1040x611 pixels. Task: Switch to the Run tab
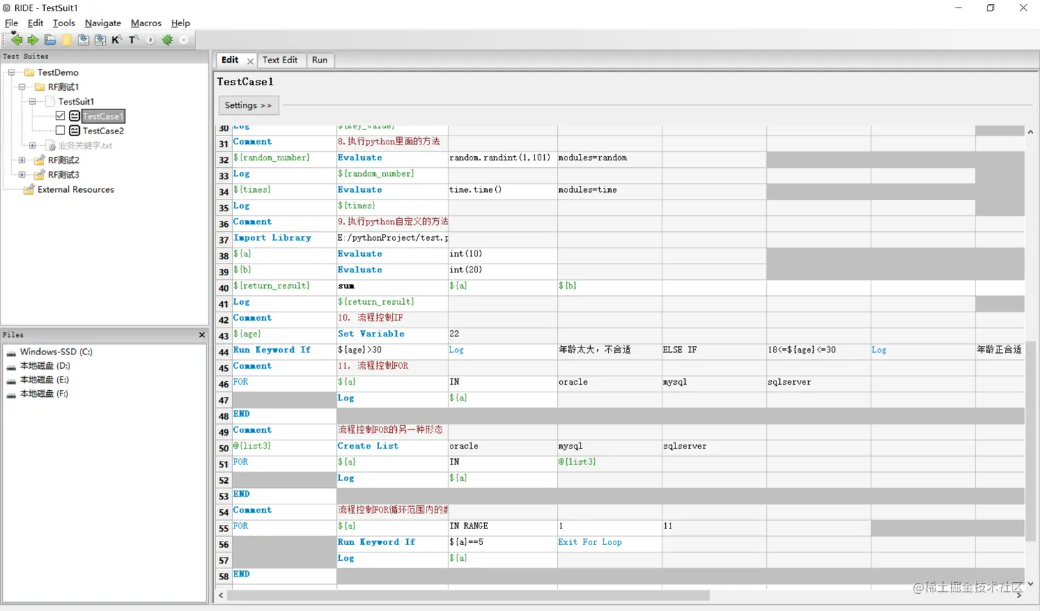tap(320, 60)
